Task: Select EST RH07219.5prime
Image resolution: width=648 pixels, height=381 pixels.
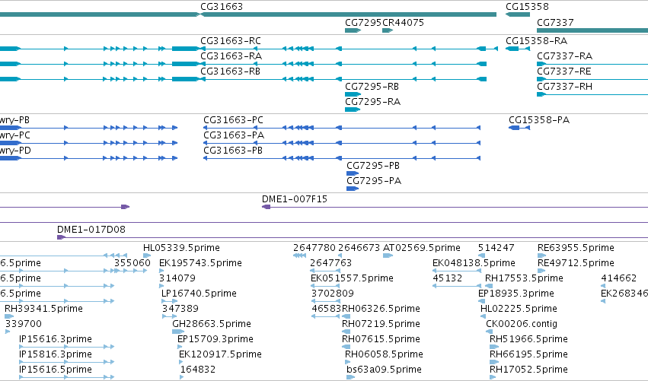Action: (381, 325)
